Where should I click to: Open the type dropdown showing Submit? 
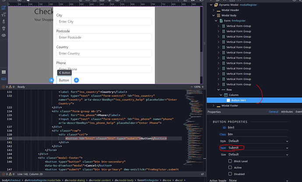258,148
